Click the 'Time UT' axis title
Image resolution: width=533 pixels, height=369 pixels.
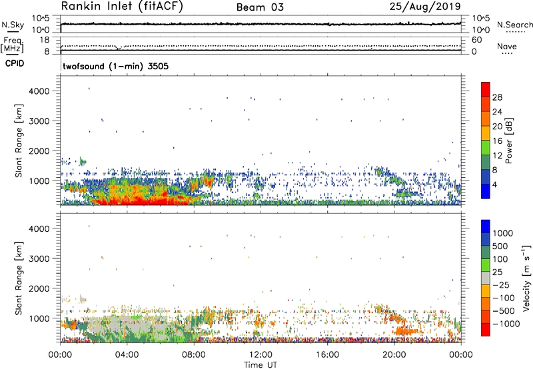coord(261,365)
